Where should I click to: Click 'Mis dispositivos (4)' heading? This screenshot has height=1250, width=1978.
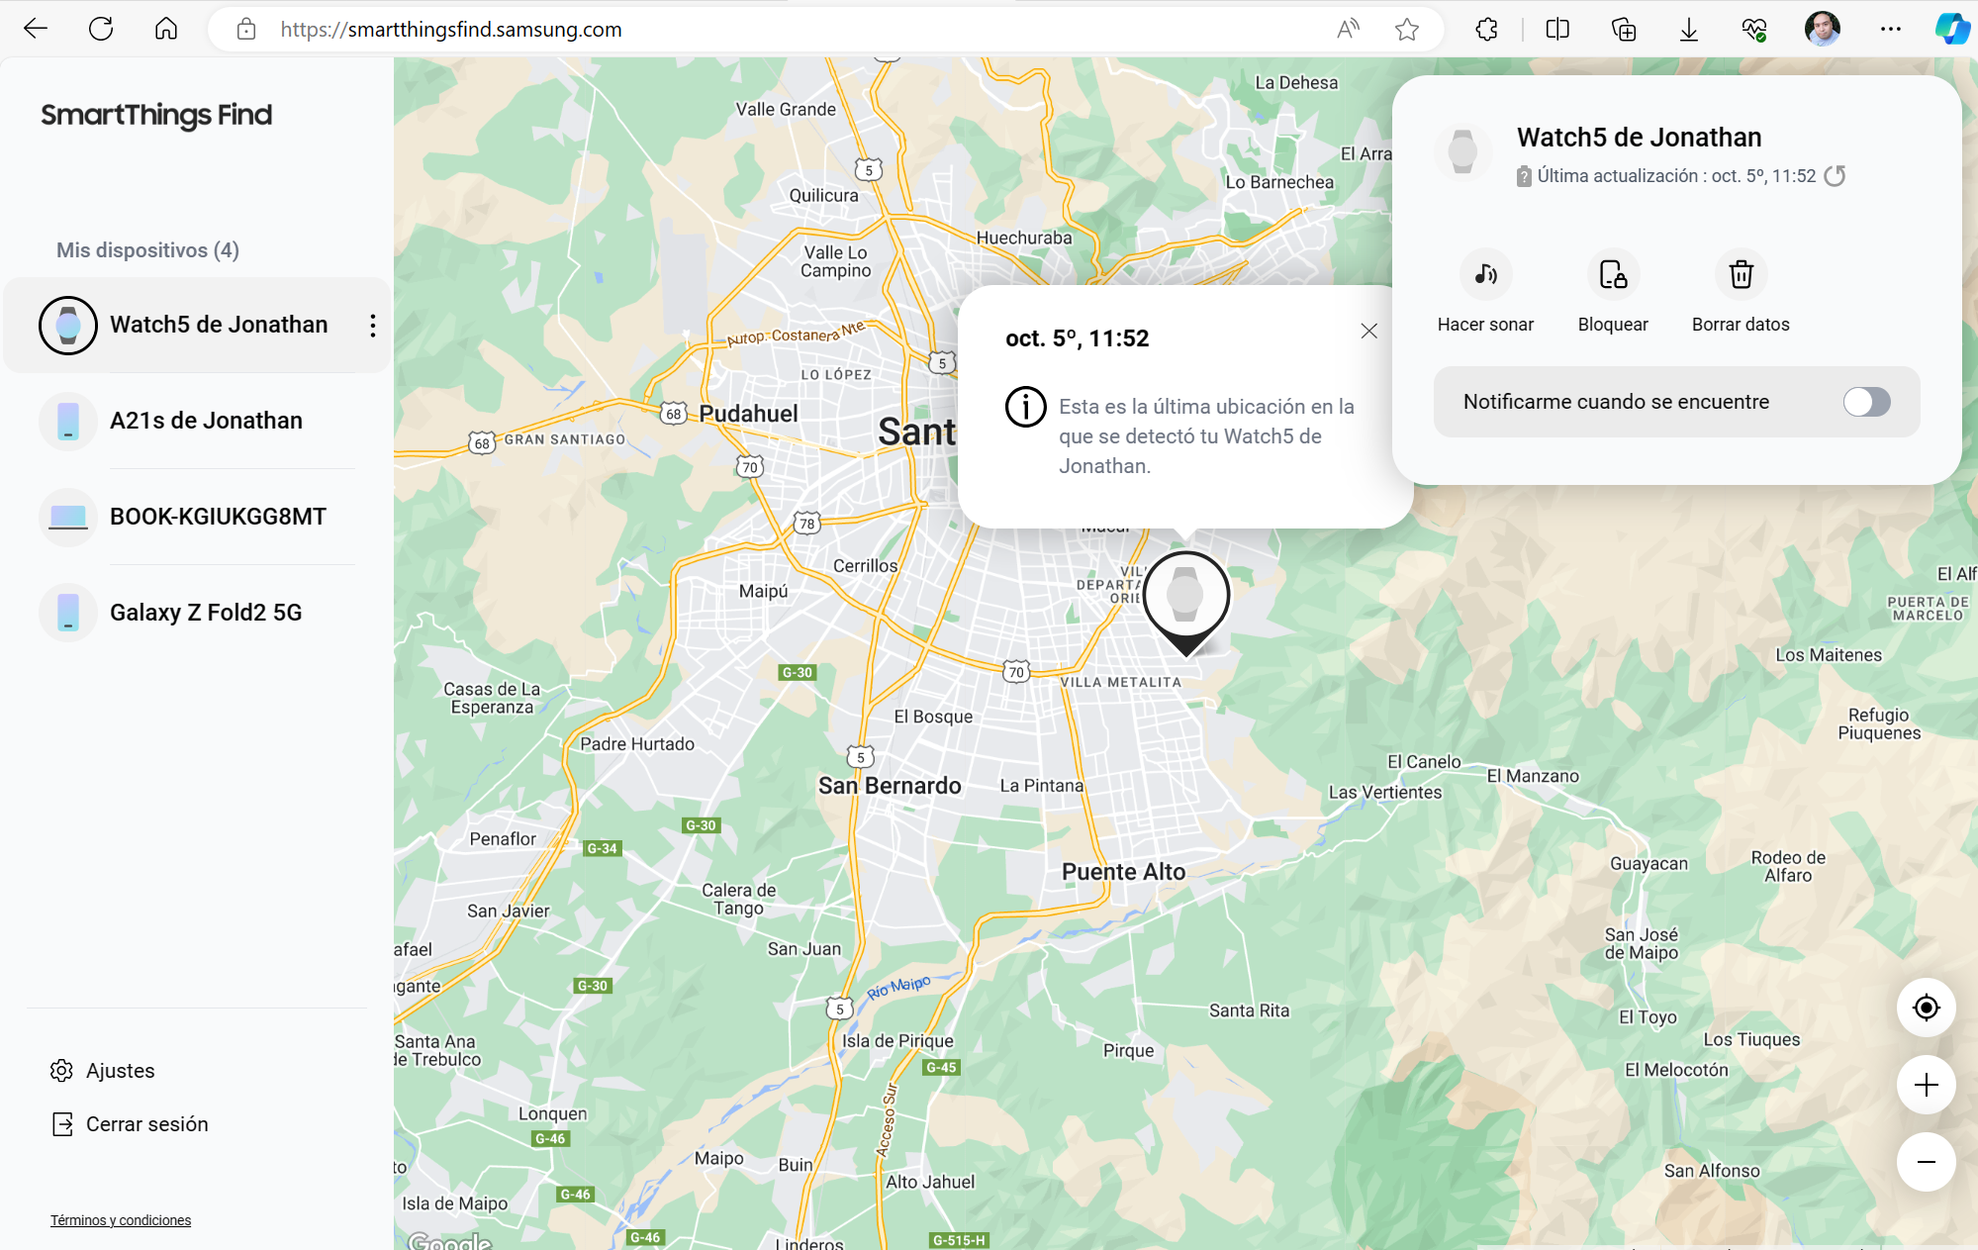point(147,250)
